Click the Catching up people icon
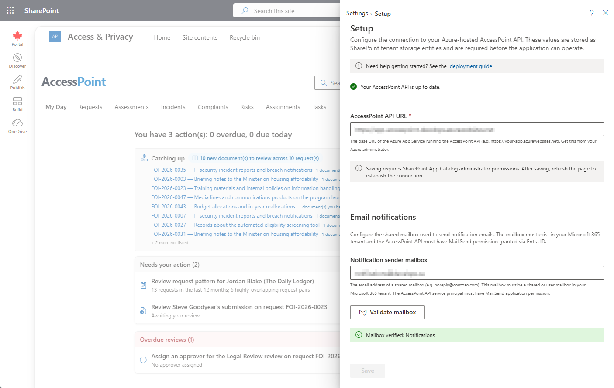The height and width of the screenshot is (388, 614). click(144, 158)
